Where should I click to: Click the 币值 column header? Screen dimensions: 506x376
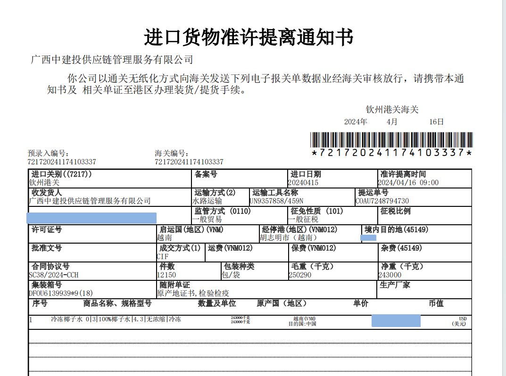436,303
